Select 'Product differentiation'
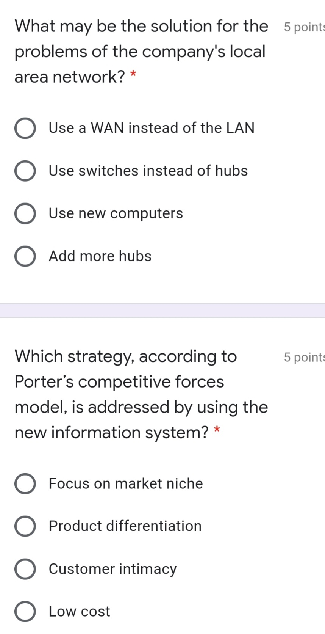Screen dimensions: 325x634 click(x=25, y=526)
